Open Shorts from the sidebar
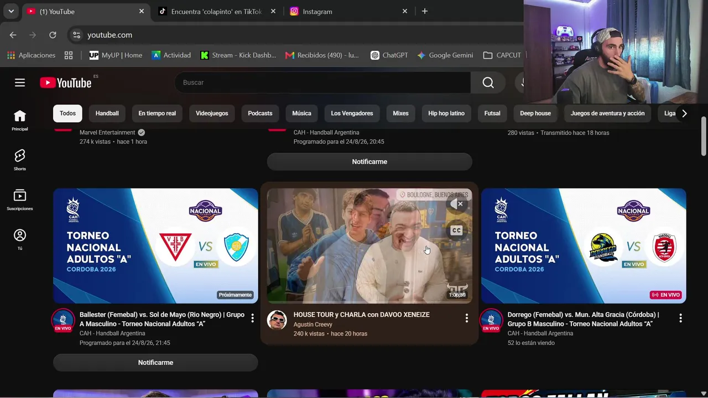 20,160
